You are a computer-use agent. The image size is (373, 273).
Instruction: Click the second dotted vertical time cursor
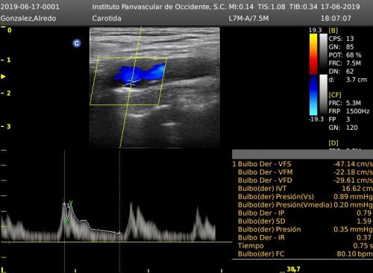tap(119, 211)
